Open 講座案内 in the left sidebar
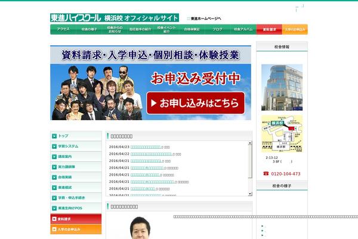 pos(76,157)
